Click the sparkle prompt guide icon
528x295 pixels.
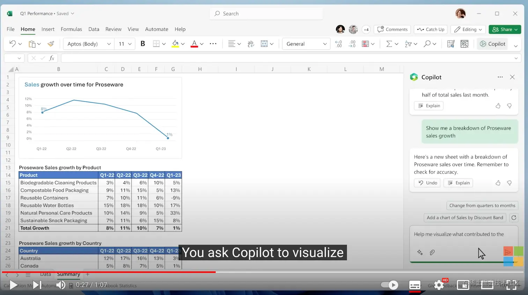[420, 252]
